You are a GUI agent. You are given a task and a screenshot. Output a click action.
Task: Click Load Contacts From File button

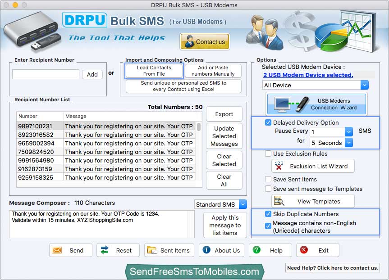[x=154, y=71]
